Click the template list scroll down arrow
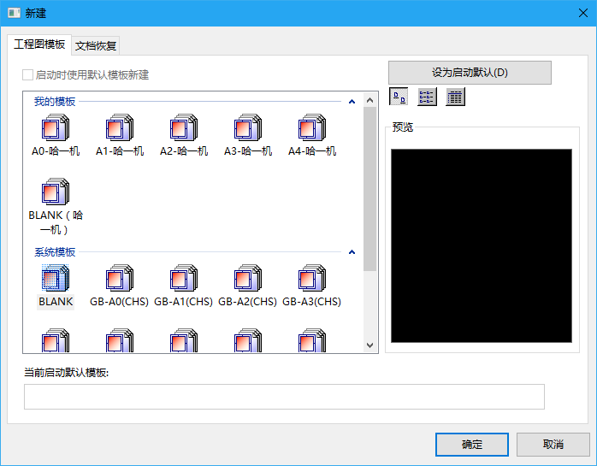 (x=369, y=345)
